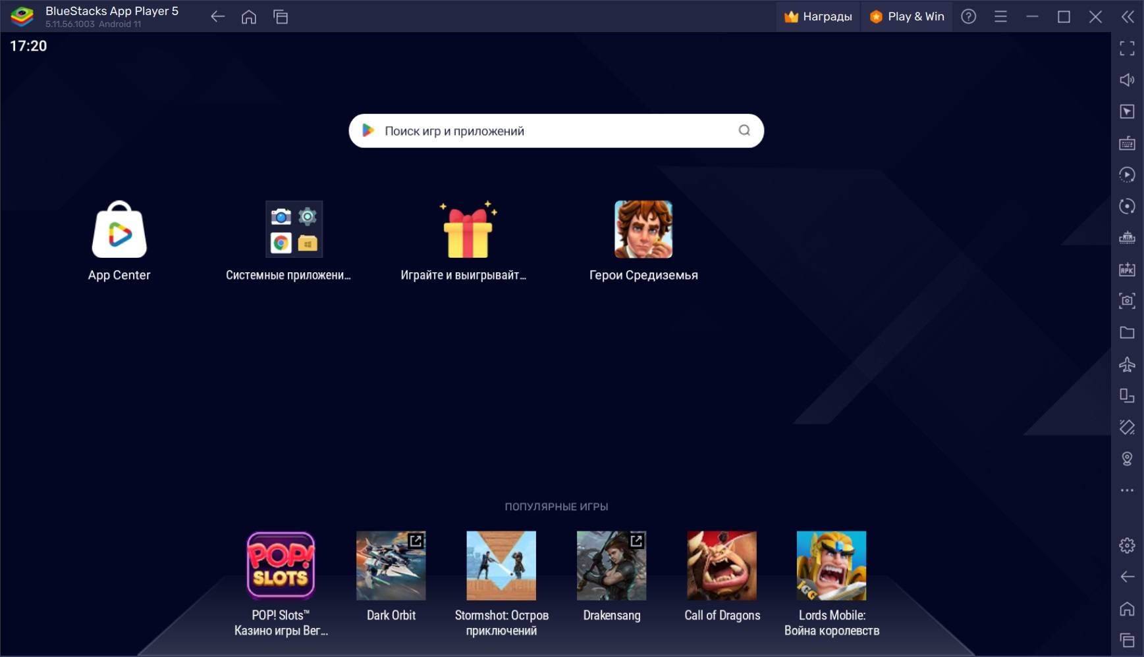Image resolution: width=1144 pixels, height=657 pixels.
Task: Open multi-instance manager icon in sidebar
Action: pos(1127,237)
